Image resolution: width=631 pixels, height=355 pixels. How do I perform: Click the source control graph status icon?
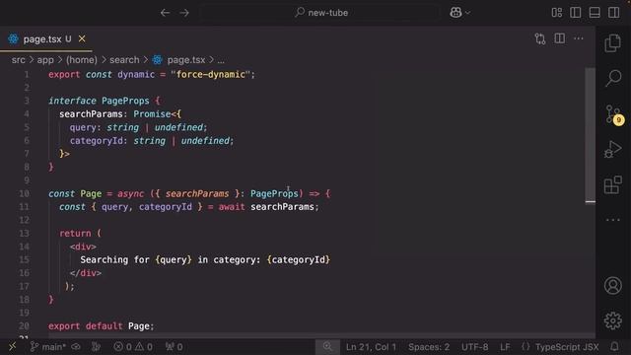coord(96,346)
